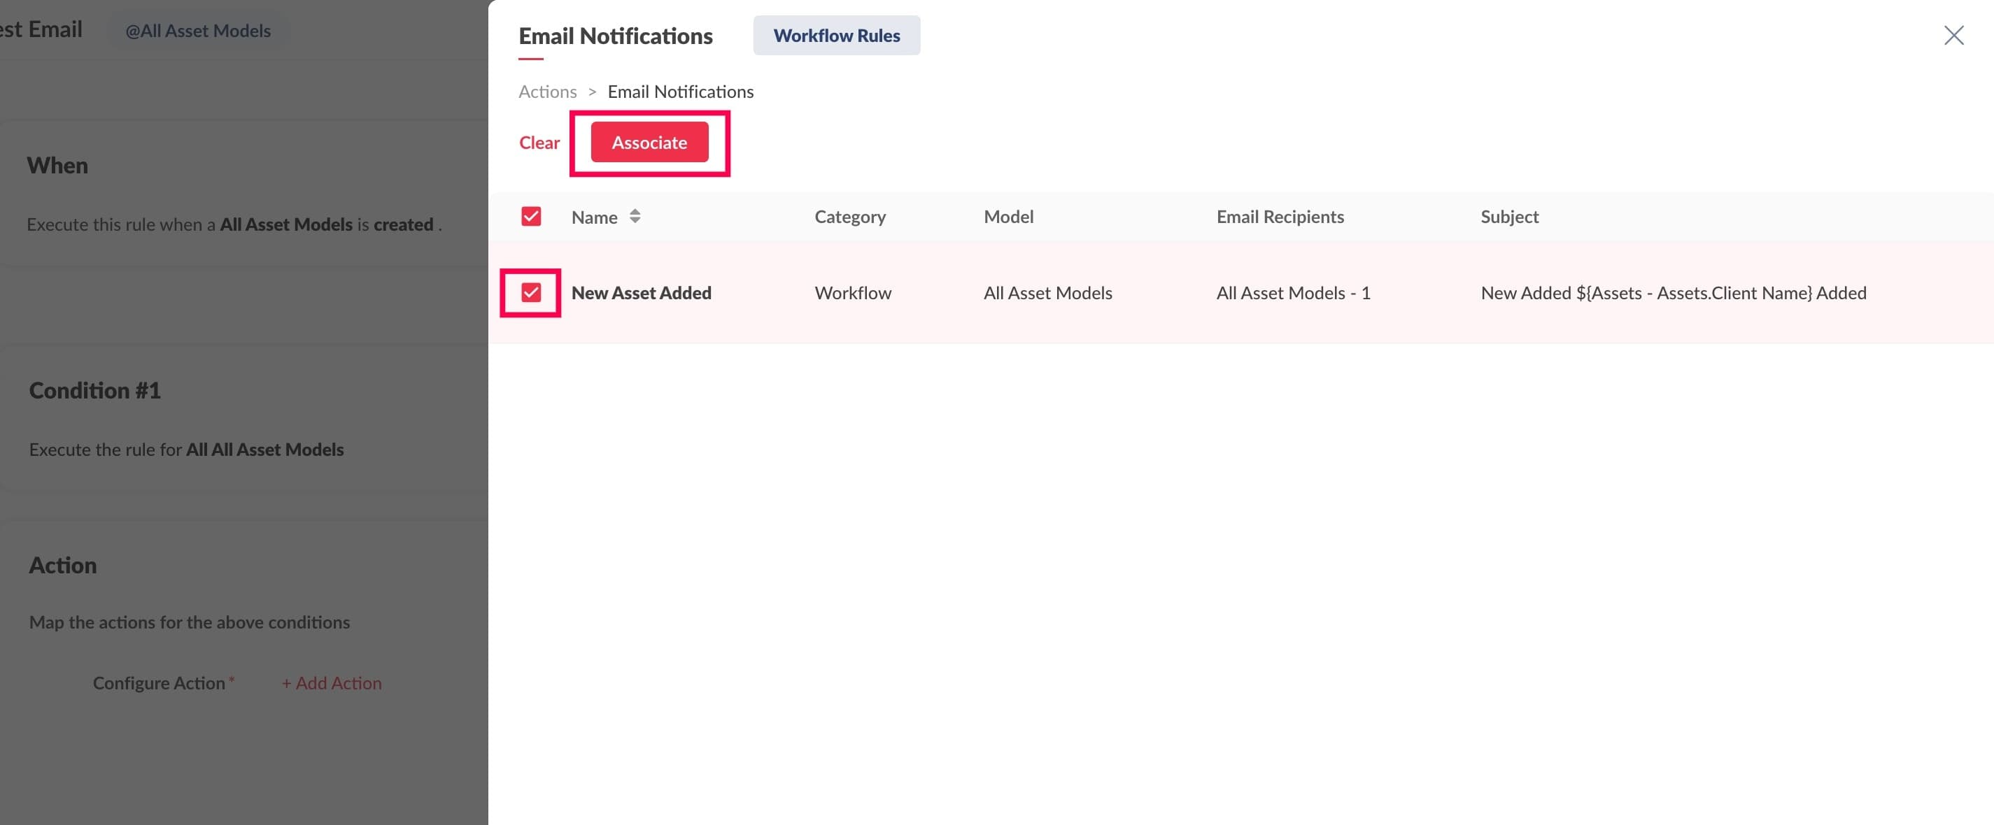The height and width of the screenshot is (825, 1994).
Task: Close the Email Notifications panel
Action: point(1953,36)
